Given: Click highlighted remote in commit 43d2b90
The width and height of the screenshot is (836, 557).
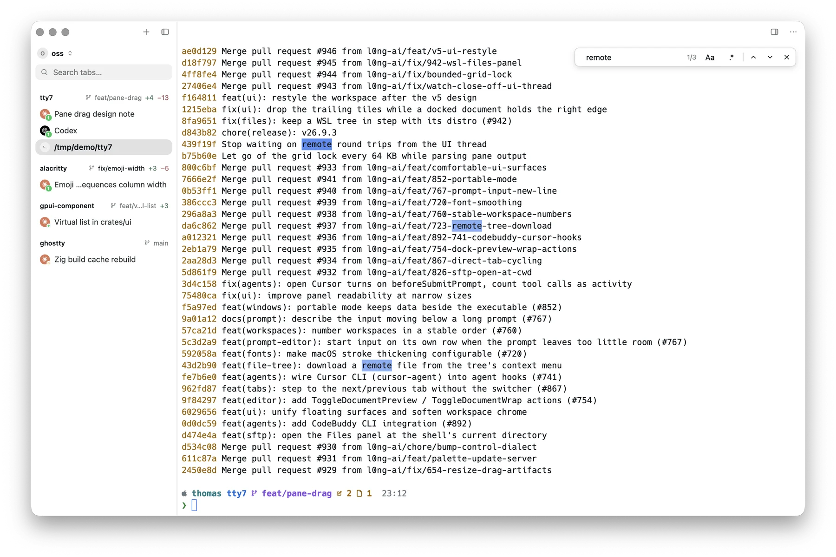Looking at the screenshot, I should coord(377,366).
